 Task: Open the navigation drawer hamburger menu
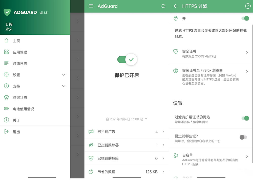pos(91,6)
